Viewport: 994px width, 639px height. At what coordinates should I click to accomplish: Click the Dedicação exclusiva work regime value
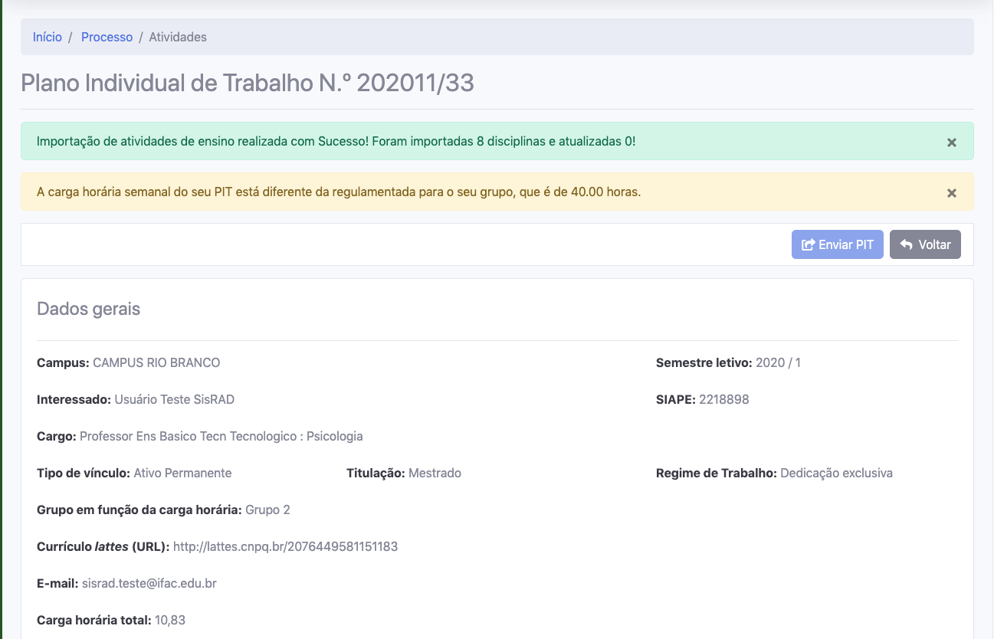pos(836,473)
